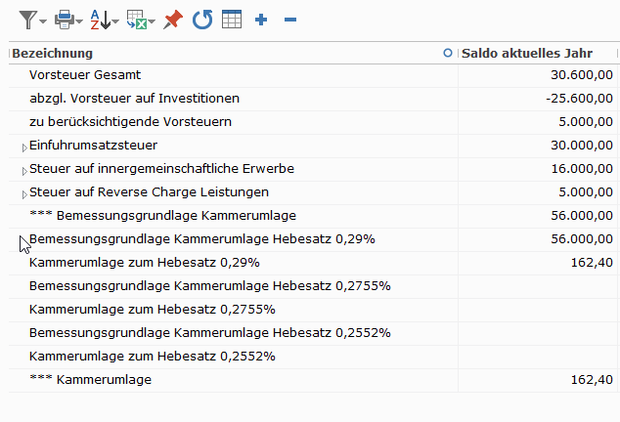
Task: Click the export to Excel icon
Action: (x=136, y=20)
